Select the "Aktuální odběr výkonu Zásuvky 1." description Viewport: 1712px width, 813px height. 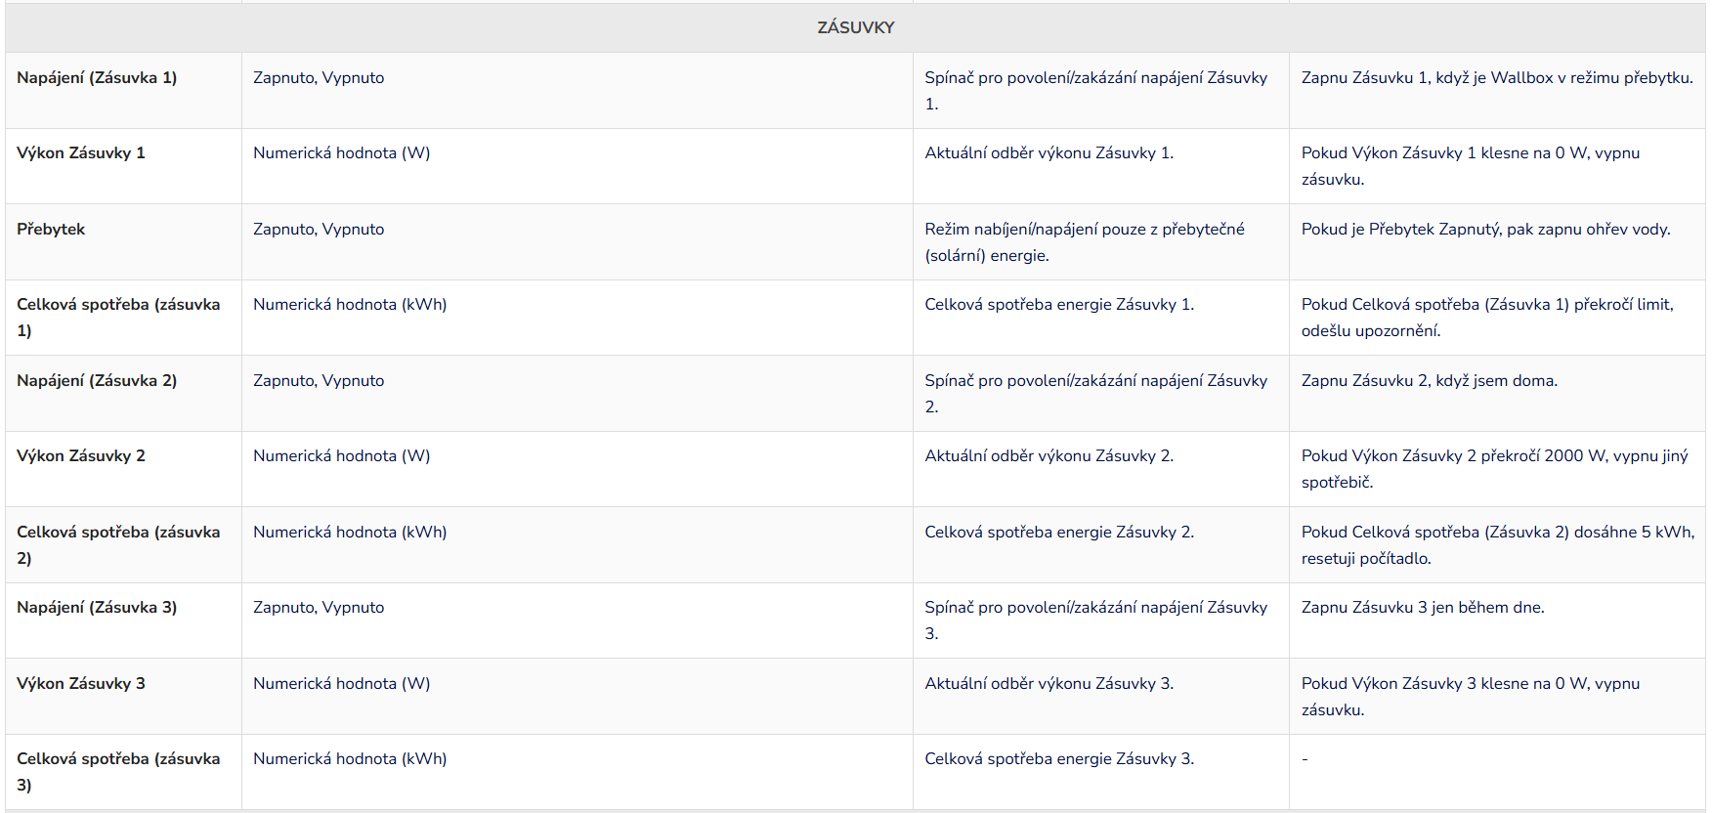(1049, 153)
